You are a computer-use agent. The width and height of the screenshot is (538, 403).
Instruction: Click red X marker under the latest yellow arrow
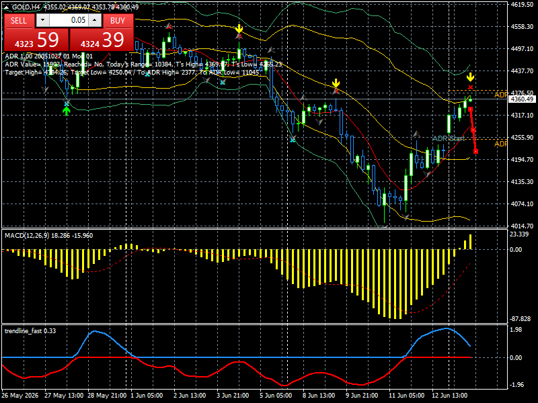[470, 88]
